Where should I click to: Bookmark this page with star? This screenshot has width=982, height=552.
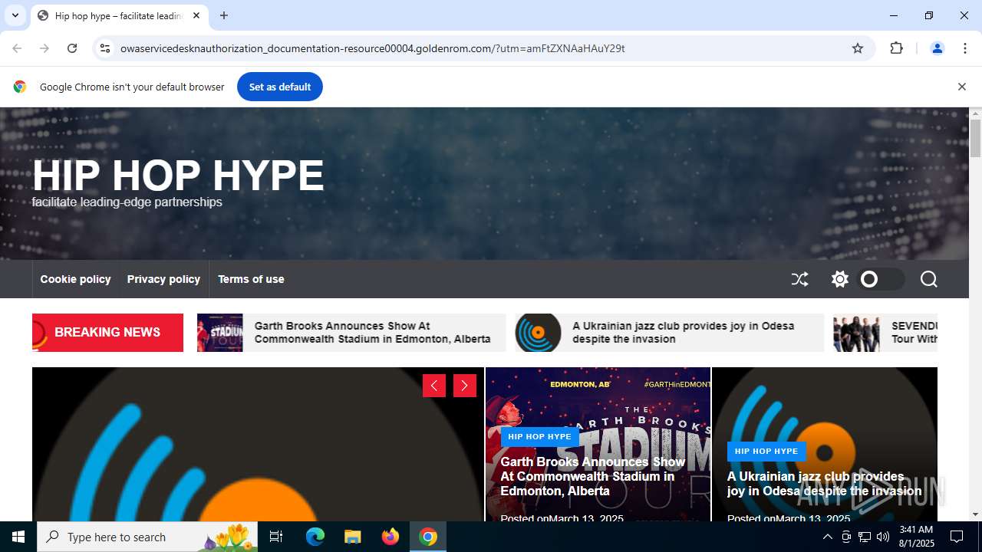click(858, 48)
